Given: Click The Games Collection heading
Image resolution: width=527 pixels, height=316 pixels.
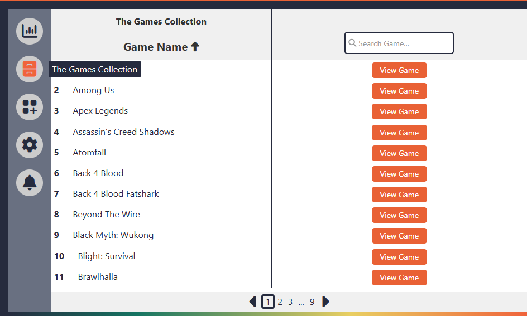Looking at the screenshot, I should click(x=161, y=22).
